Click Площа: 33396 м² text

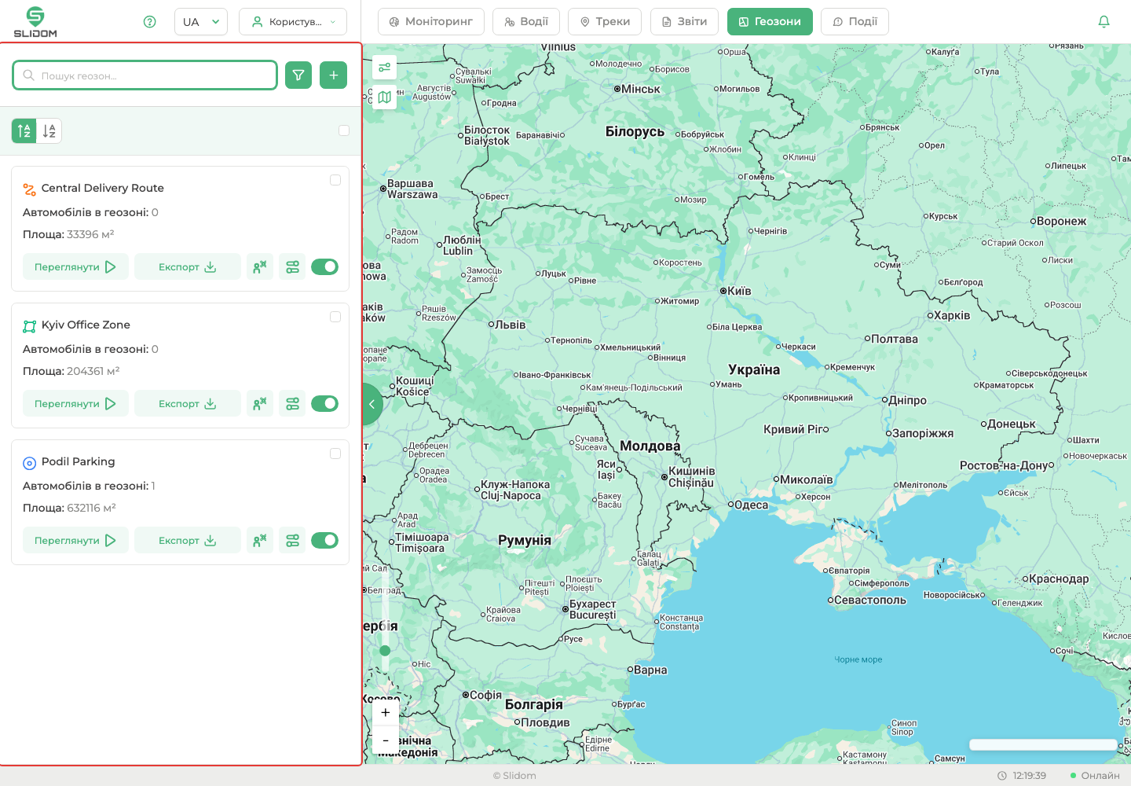click(68, 234)
